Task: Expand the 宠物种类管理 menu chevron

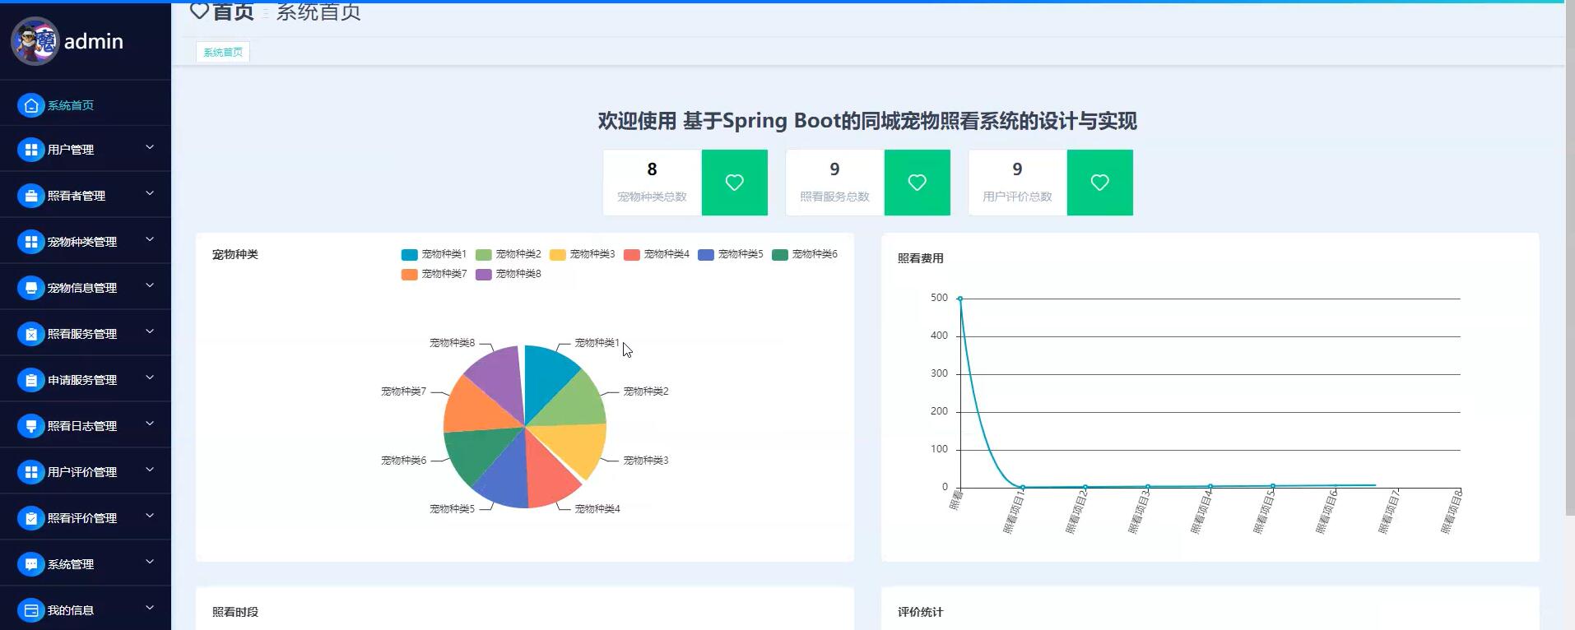Action: click(150, 239)
